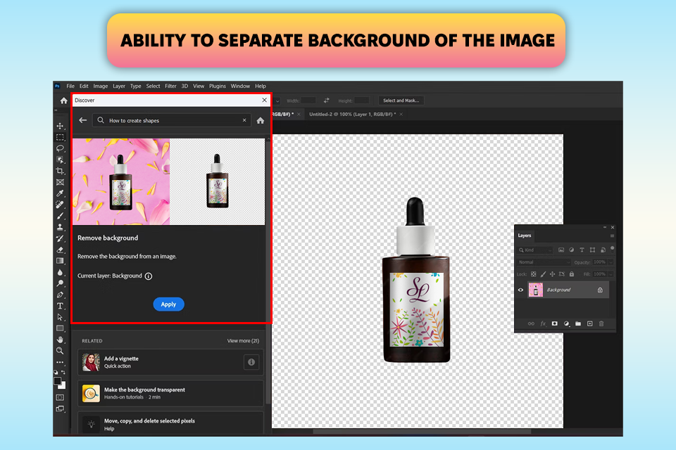Image resolution: width=676 pixels, height=450 pixels.
Task: Change screen mode from the toolbar
Action: (x=60, y=409)
